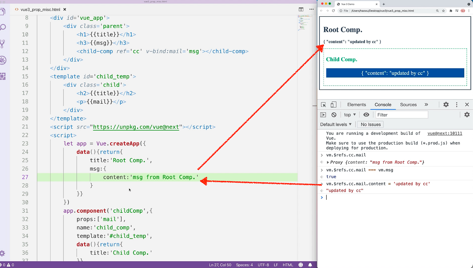
Task: Show the console sidebar
Action: [323, 115]
